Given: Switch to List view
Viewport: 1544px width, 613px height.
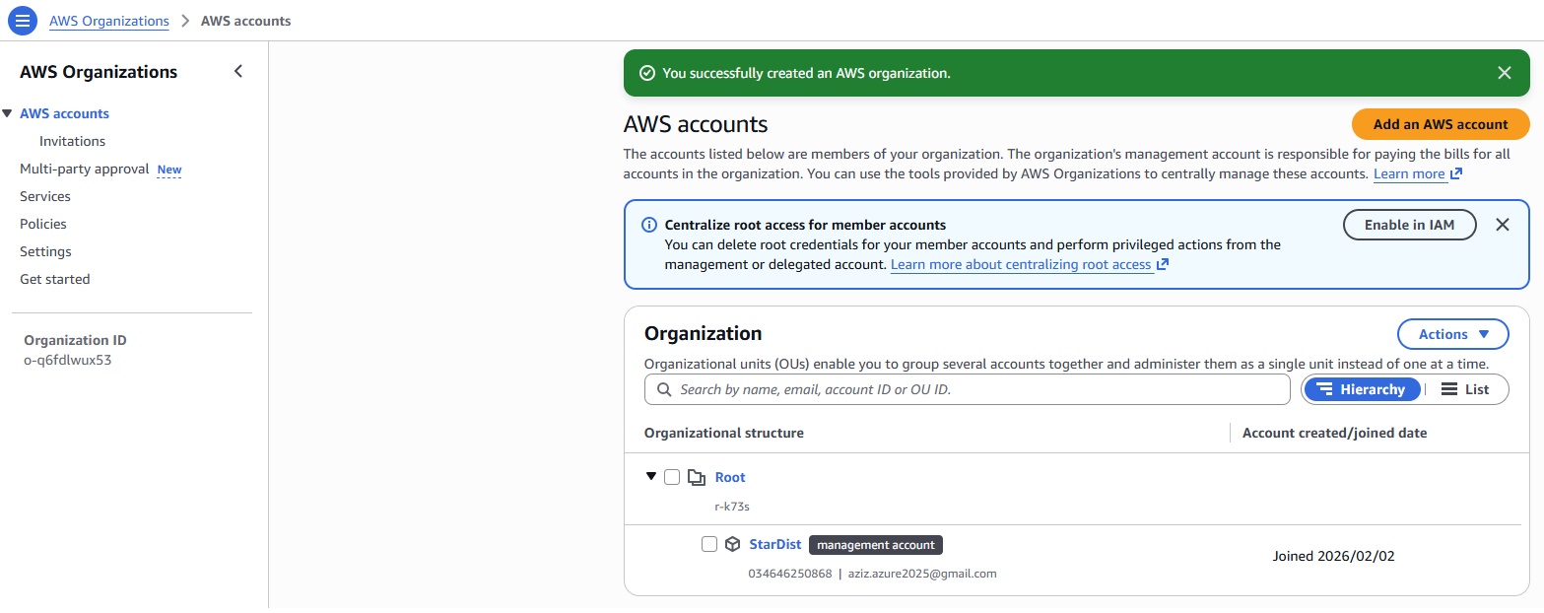Looking at the screenshot, I should click(1465, 389).
